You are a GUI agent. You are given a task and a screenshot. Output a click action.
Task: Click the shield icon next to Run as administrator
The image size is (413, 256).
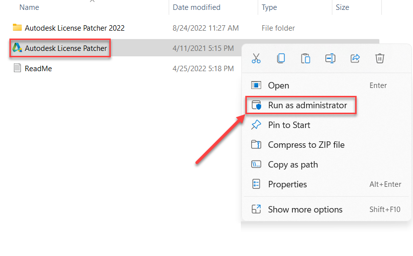tap(256, 105)
